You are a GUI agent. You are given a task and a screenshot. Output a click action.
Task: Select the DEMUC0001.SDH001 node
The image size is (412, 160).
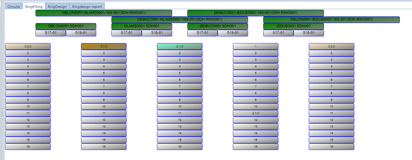pos(217,26)
